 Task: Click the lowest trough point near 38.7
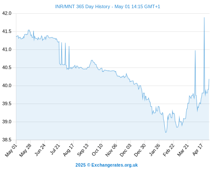click(x=166, y=132)
